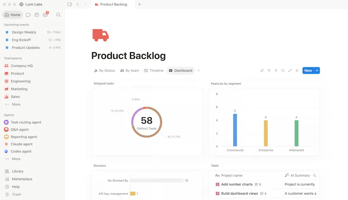This screenshot has width=348, height=200.
Task: Add a view with plus icon
Action: 199,70
